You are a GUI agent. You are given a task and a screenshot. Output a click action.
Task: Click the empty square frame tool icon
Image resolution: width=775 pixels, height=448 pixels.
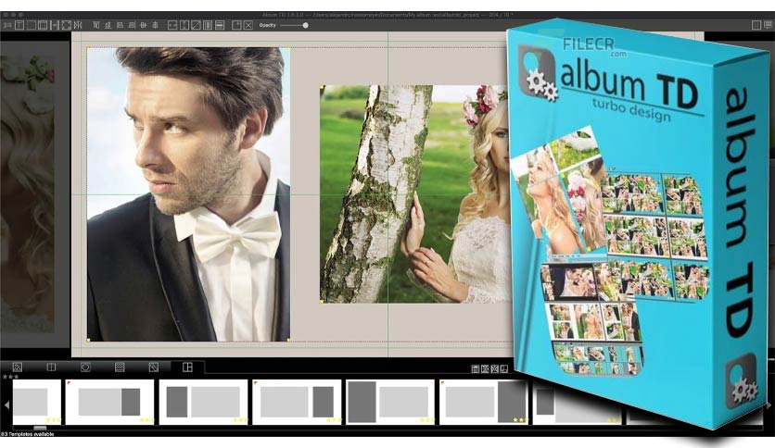(32, 25)
